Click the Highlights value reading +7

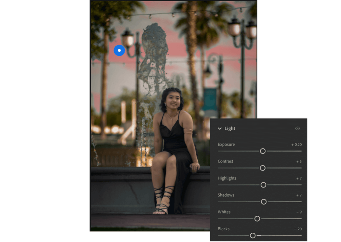[x=299, y=178]
